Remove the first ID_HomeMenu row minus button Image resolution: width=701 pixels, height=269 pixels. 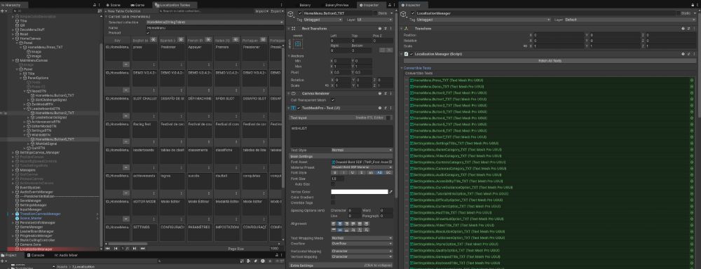pos(126,64)
